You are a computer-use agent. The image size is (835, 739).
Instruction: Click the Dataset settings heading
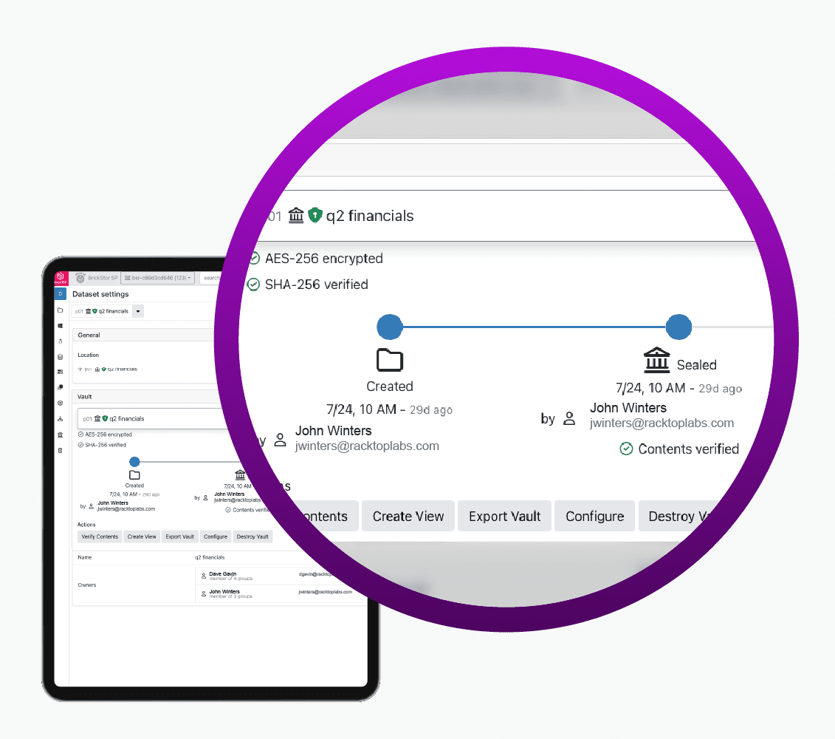pyautogui.click(x=100, y=294)
